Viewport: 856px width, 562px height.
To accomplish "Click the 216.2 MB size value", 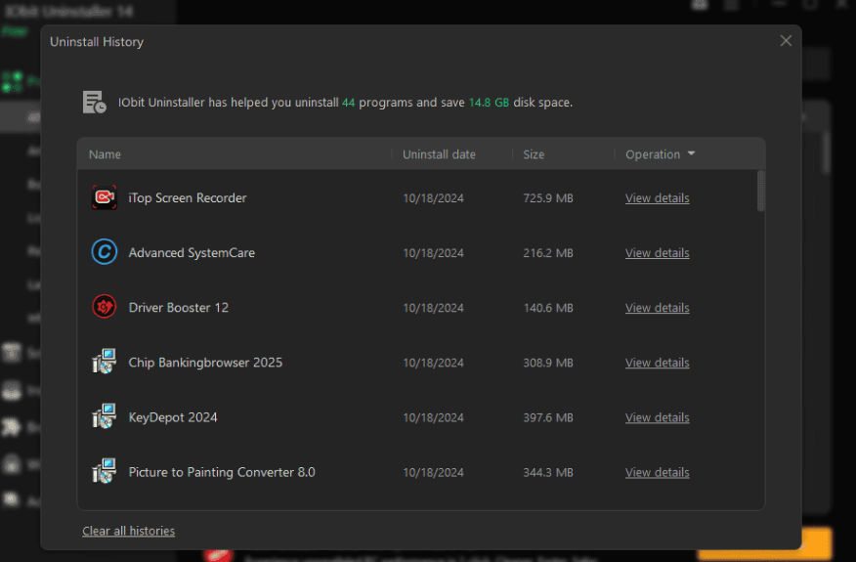I will [x=548, y=253].
